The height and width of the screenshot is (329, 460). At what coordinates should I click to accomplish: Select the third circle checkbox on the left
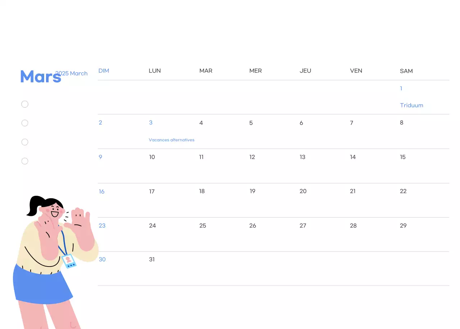(25, 142)
